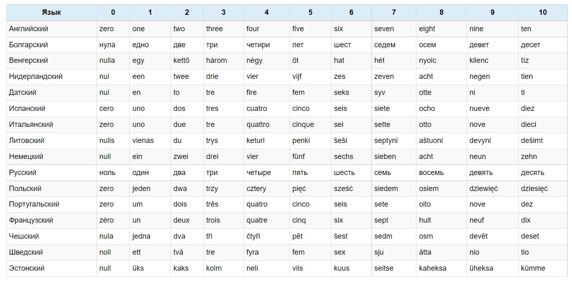Click the column header 5

[x=310, y=12]
